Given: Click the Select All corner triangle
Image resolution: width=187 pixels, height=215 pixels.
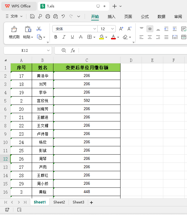Looking at the screenshot, I should pos(6,60).
